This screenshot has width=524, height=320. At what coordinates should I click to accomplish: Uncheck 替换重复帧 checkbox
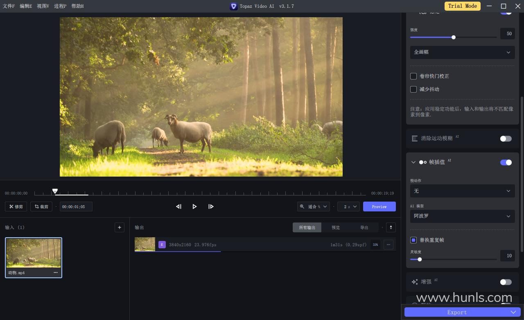[x=413, y=240]
